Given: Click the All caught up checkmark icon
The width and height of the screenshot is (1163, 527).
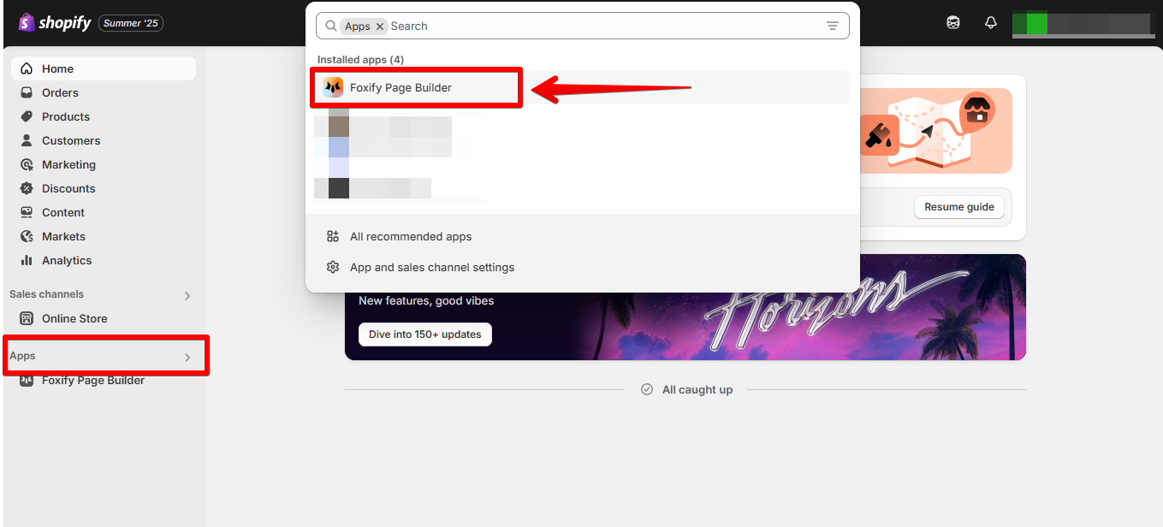Looking at the screenshot, I should tap(647, 389).
